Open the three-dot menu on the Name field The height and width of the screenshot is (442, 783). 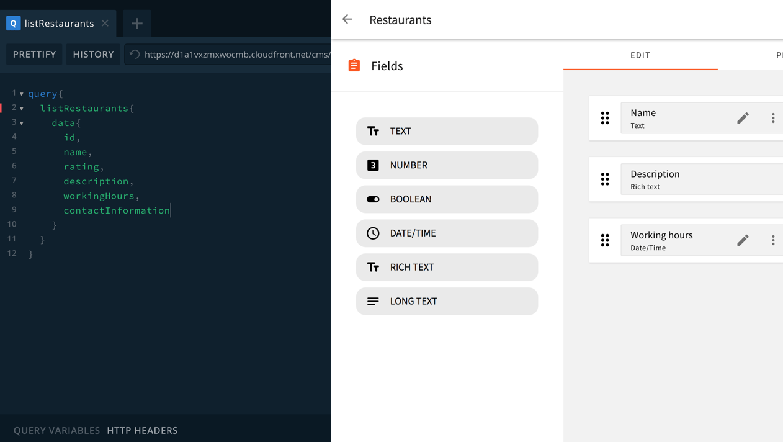tap(773, 117)
